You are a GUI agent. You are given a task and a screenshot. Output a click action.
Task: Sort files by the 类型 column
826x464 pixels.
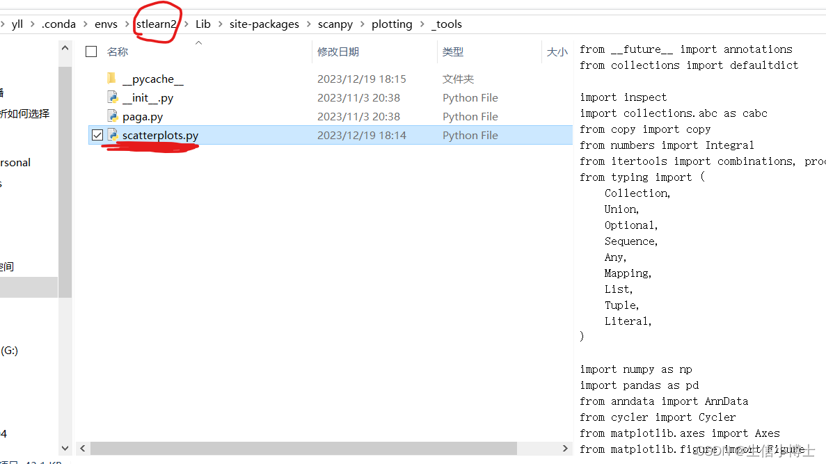[x=453, y=51]
